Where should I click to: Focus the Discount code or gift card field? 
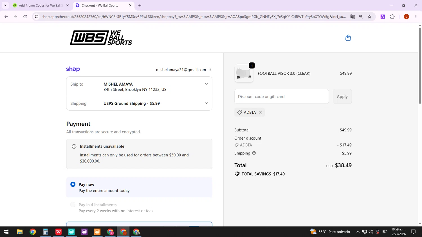tap(282, 96)
